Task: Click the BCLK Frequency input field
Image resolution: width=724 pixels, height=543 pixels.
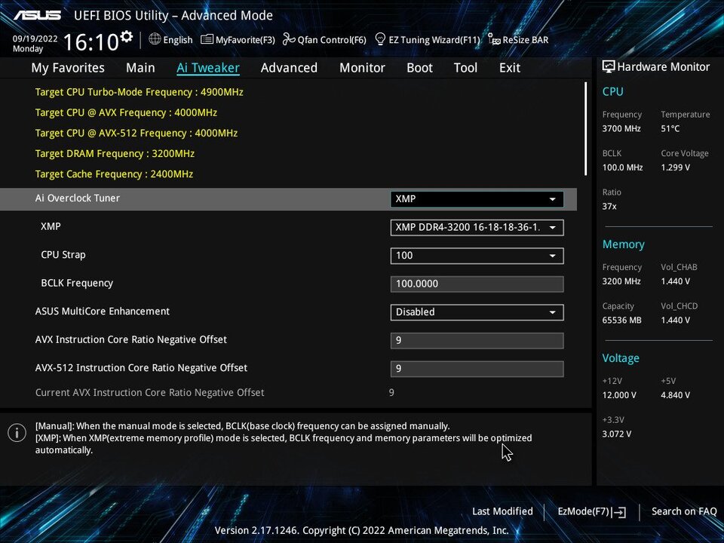Action: 477,284
